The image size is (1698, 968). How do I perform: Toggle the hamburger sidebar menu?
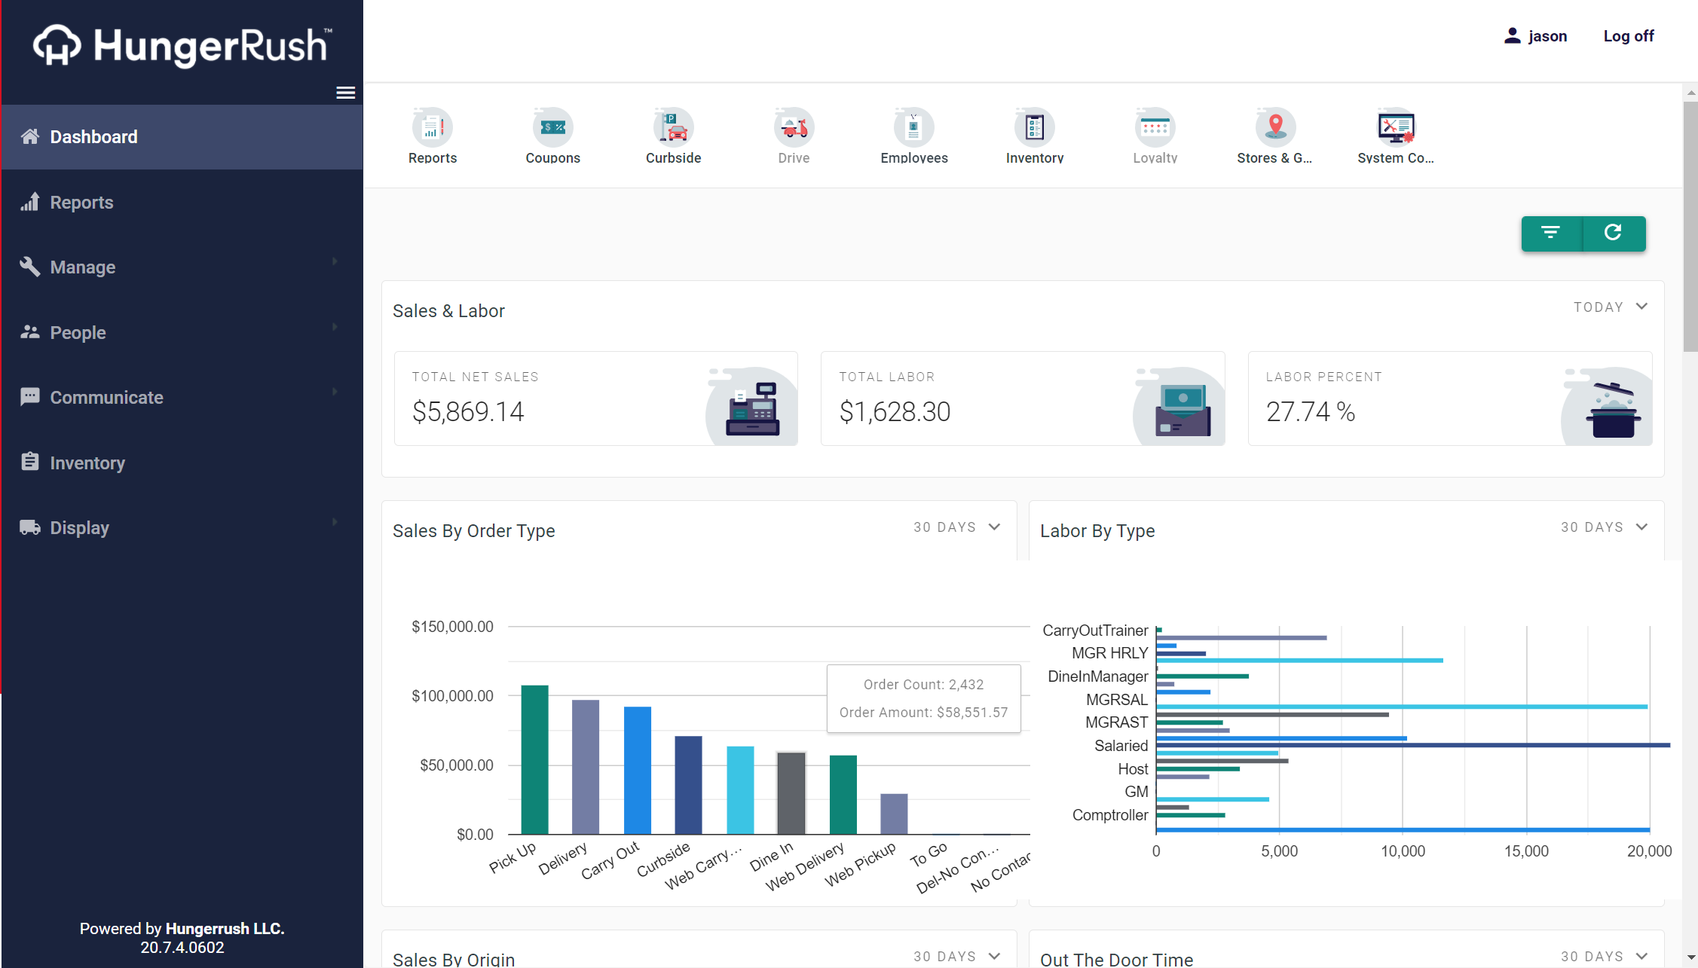point(345,93)
